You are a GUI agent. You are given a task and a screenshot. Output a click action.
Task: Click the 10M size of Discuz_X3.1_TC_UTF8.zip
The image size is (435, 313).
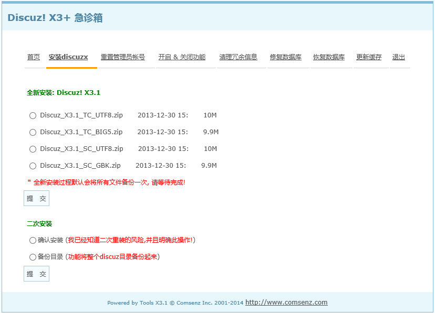[210, 115]
